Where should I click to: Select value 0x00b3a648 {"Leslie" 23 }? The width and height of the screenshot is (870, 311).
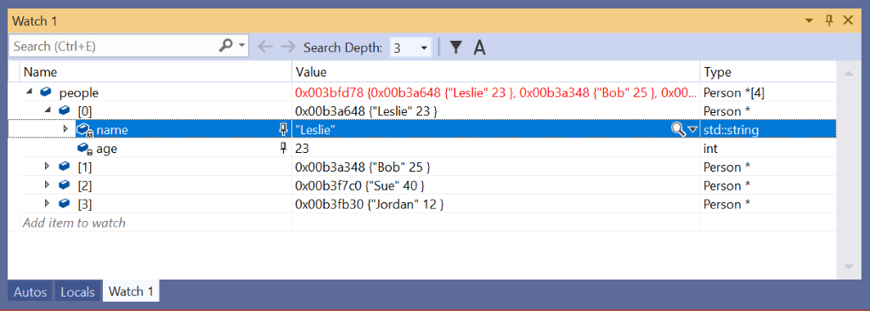(x=367, y=111)
